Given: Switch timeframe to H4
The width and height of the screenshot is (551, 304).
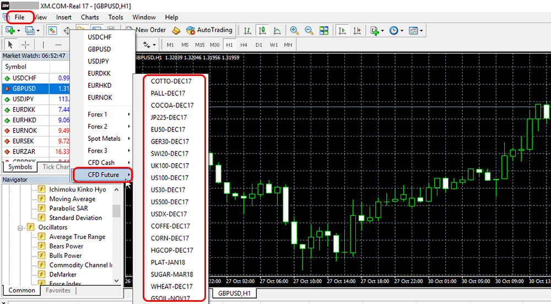Looking at the screenshot, I should tap(244, 45).
